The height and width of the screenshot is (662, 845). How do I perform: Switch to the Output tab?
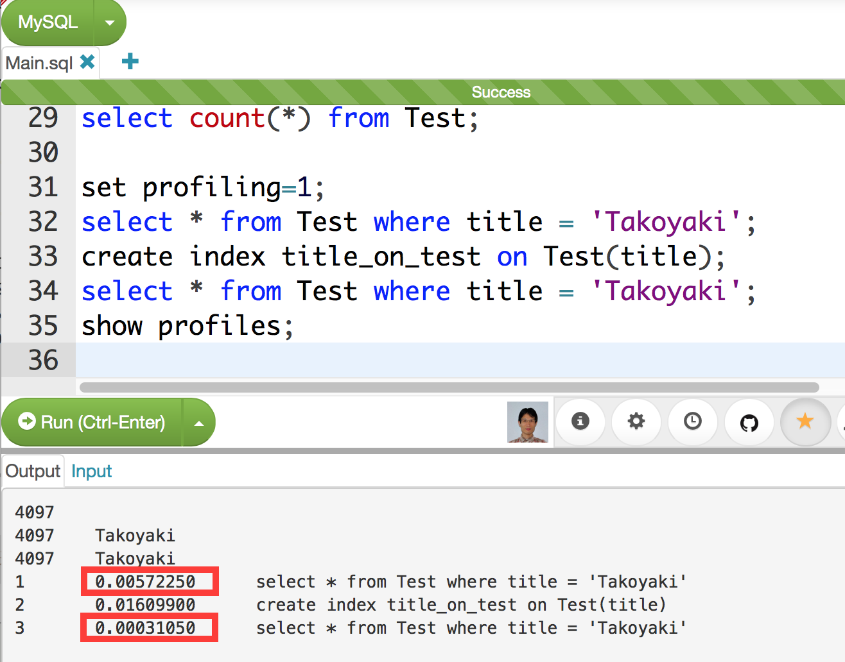32,471
